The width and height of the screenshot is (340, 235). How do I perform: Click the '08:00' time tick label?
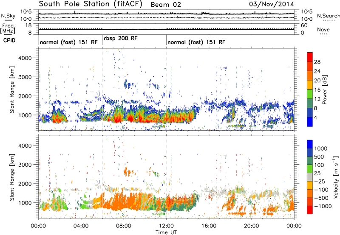tap(124, 226)
